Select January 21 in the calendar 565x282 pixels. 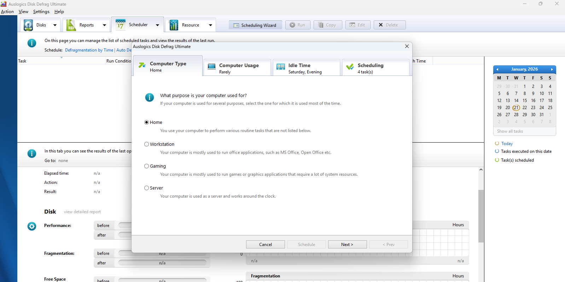pyautogui.click(x=516, y=108)
